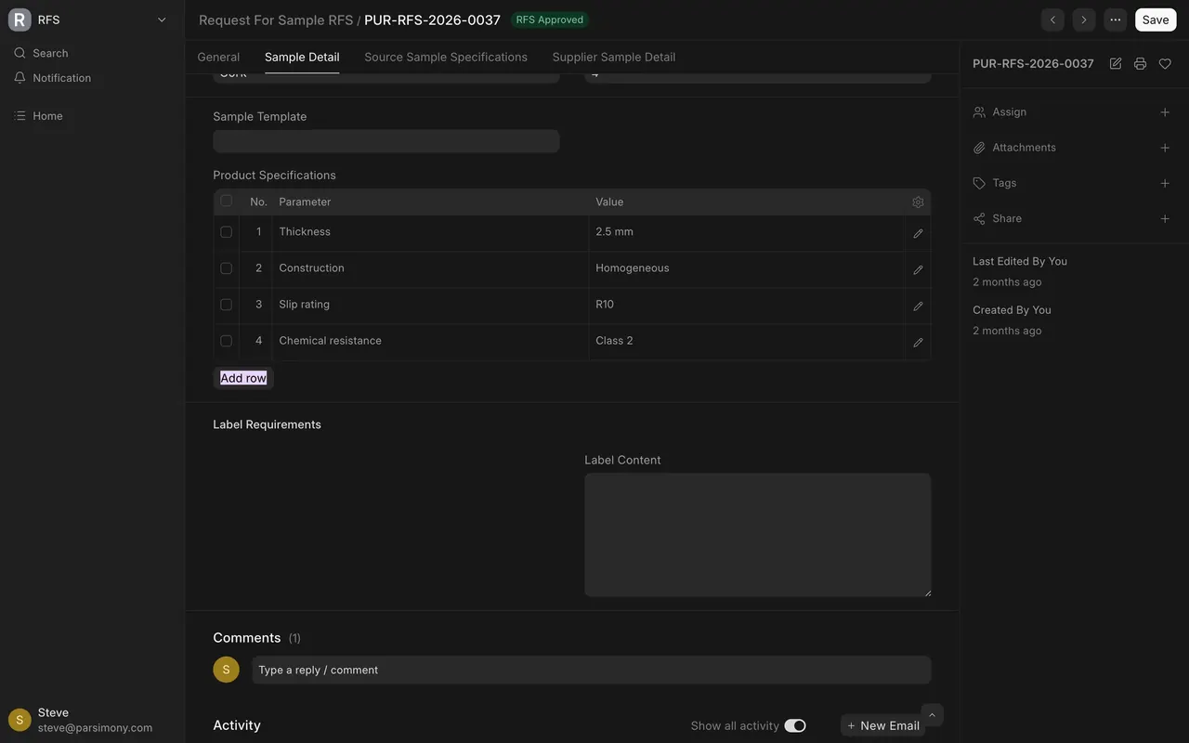This screenshot has width=1189, height=743.
Task: Compose a New Email
Action: click(882, 725)
